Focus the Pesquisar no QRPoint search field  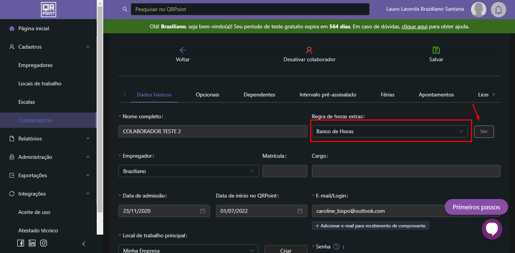click(x=250, y=9)
